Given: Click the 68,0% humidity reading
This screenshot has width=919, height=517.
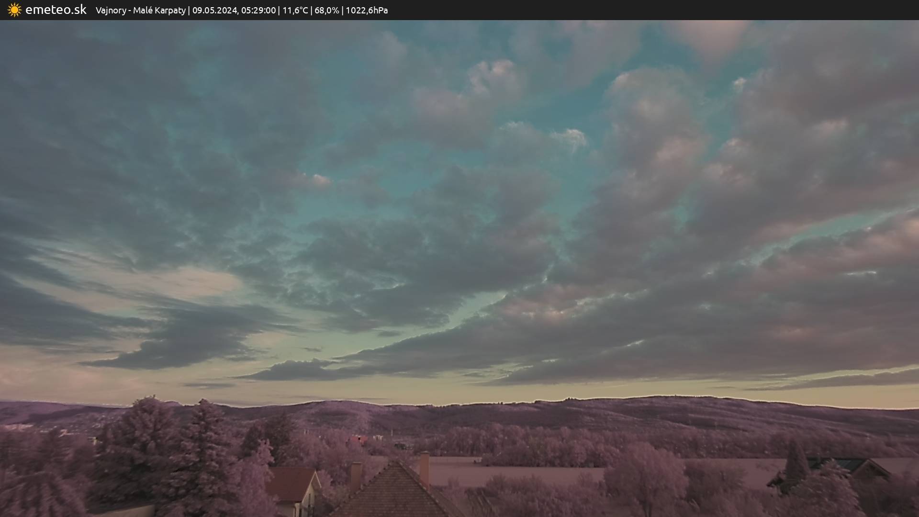Looking at the screenshot, I should (326, 10).
